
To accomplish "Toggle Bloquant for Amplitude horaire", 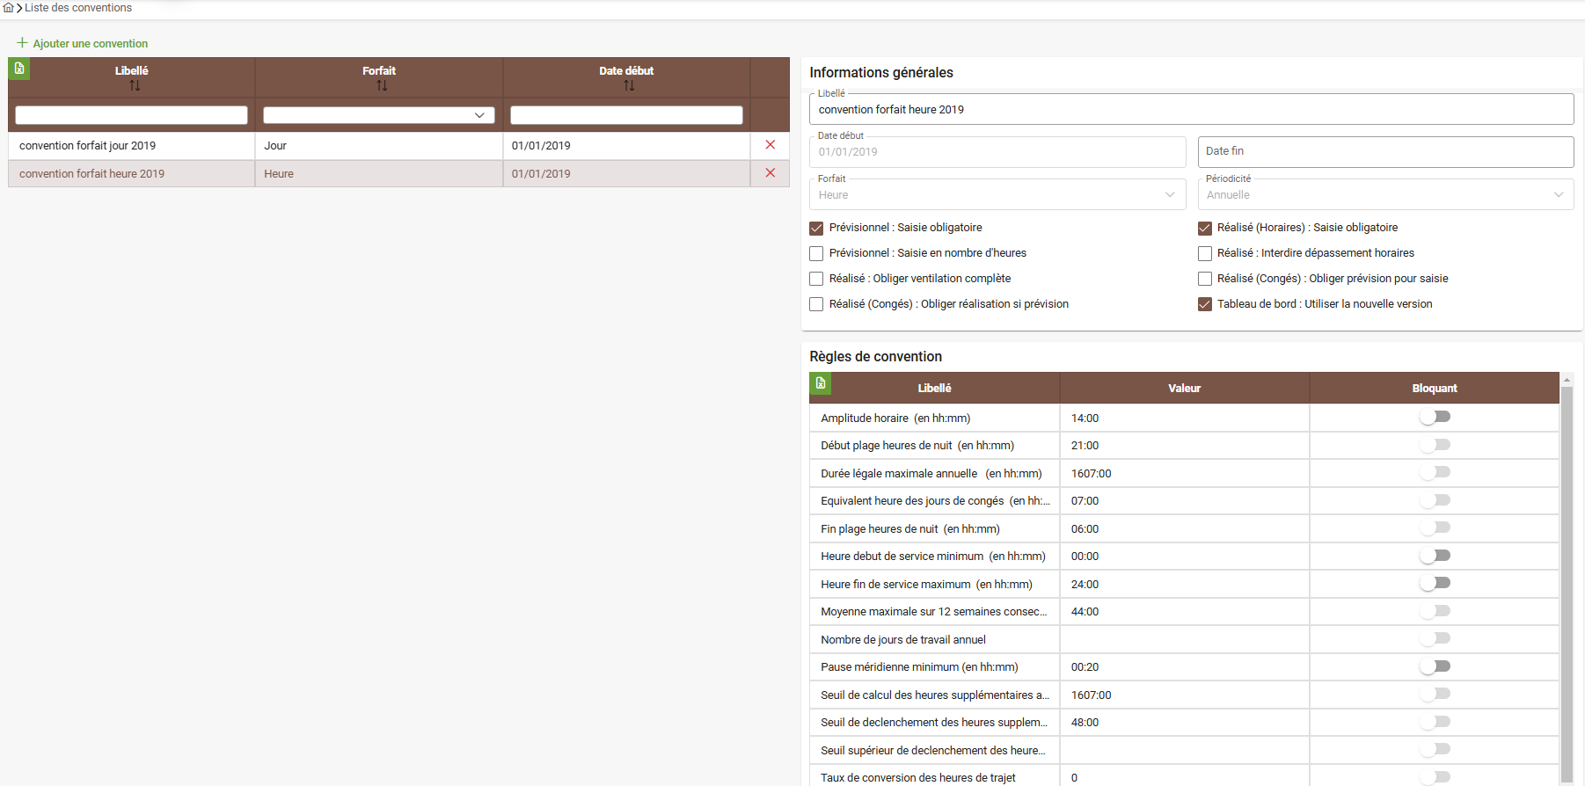I will [1435, 417].
